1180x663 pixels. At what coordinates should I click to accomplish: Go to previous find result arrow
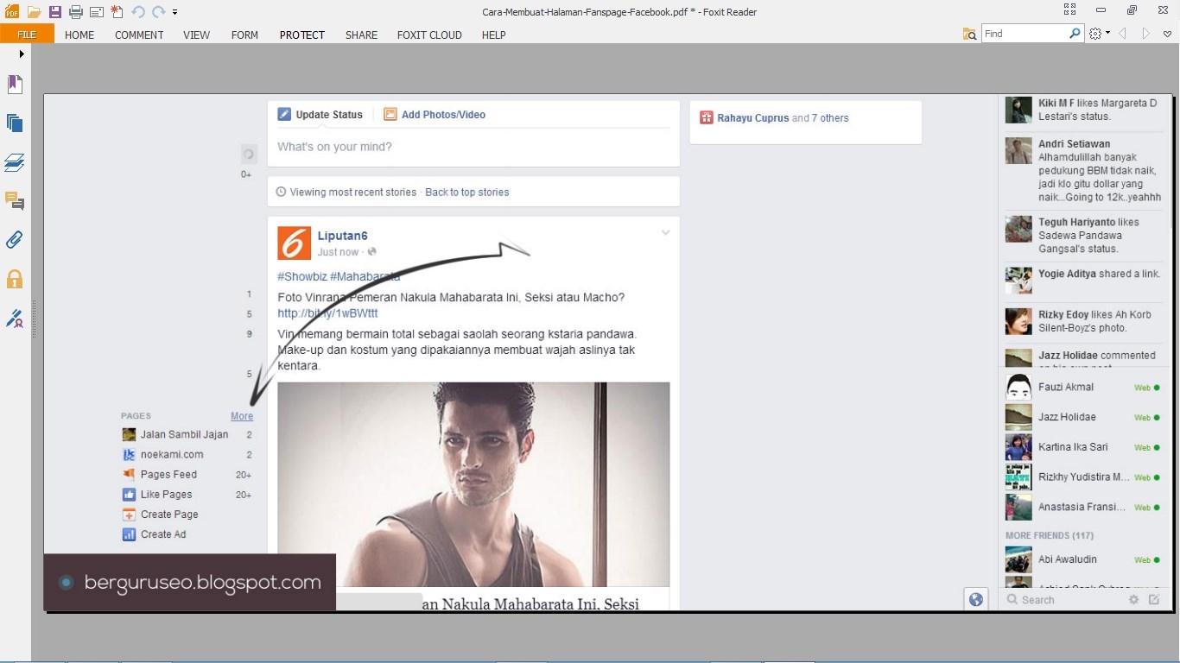tap(1123, 34)
